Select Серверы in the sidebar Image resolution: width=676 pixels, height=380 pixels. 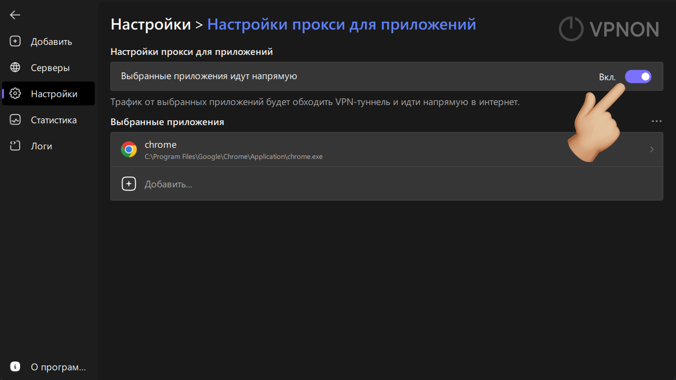48,68
